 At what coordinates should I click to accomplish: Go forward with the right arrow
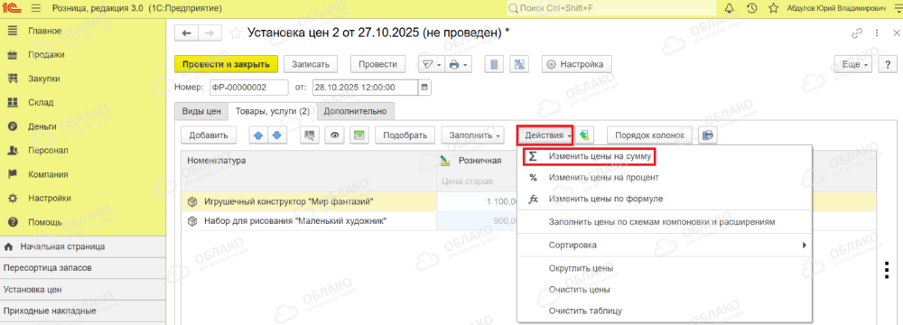click(x=209, y=33)
